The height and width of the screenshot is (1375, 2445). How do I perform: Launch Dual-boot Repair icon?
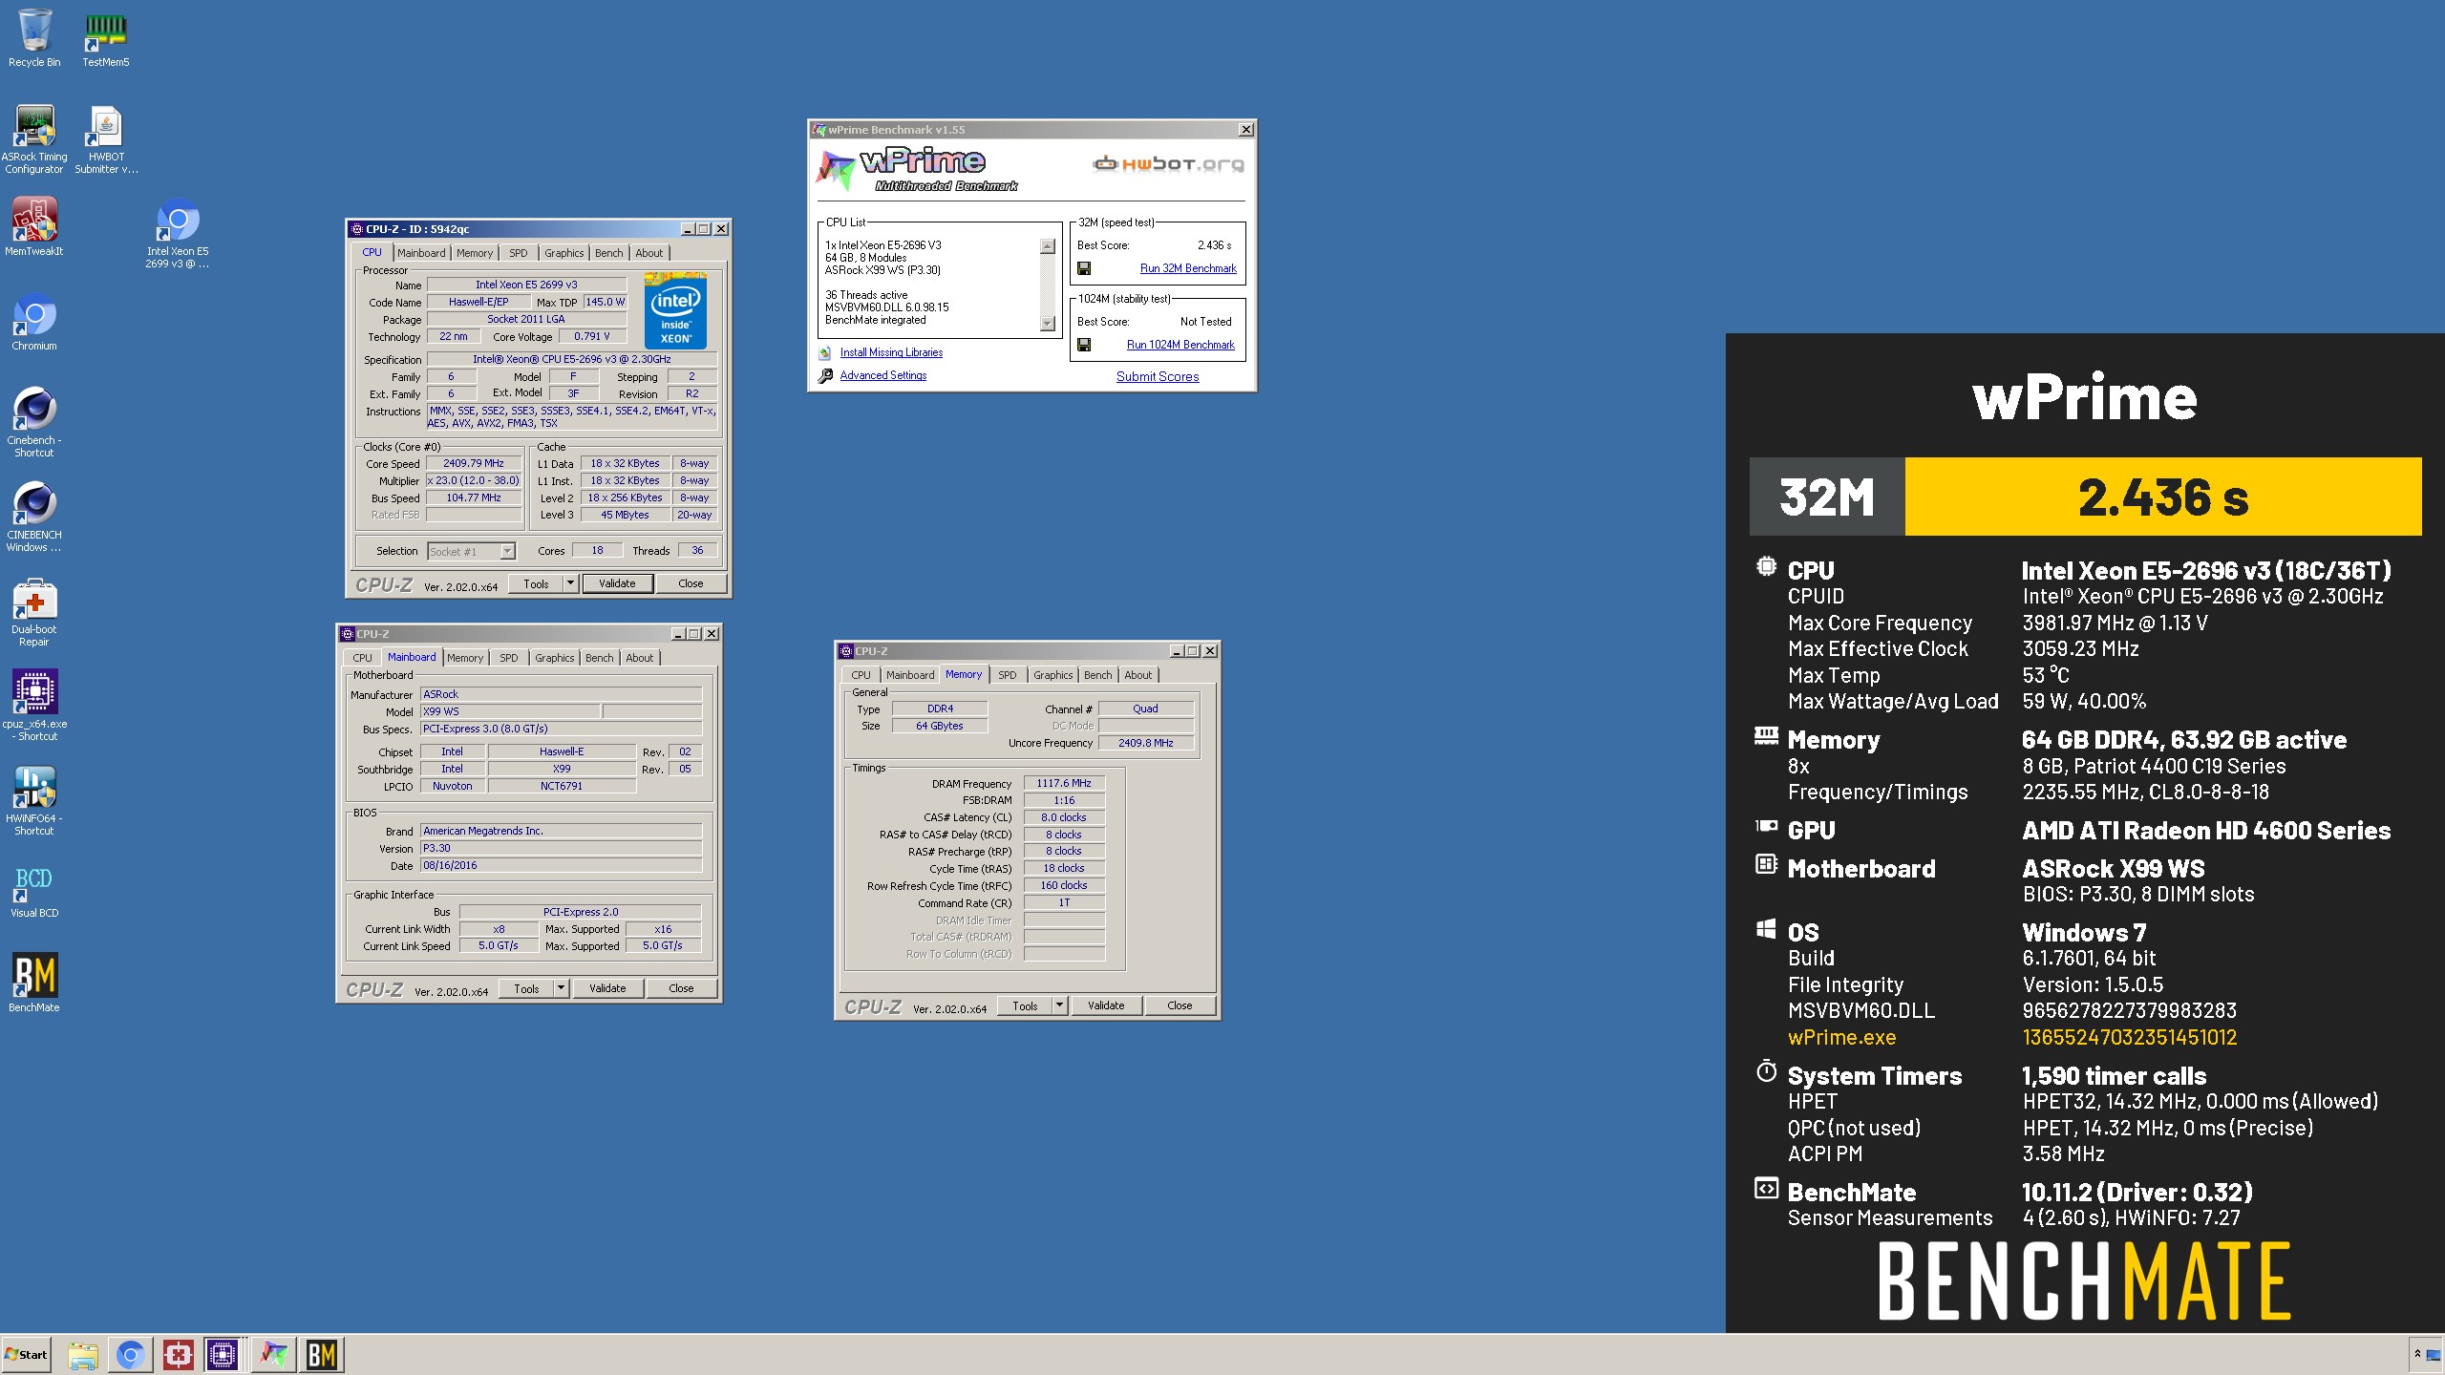click(34, 612)
